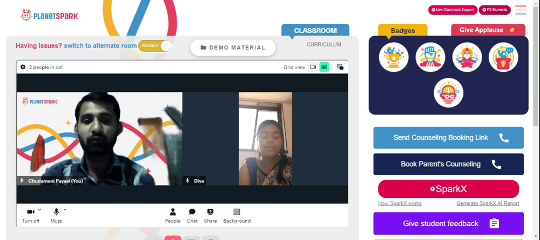The image size is (540, 240).
Task: Open the Badges tab
Action: click(x=403, y=30)
